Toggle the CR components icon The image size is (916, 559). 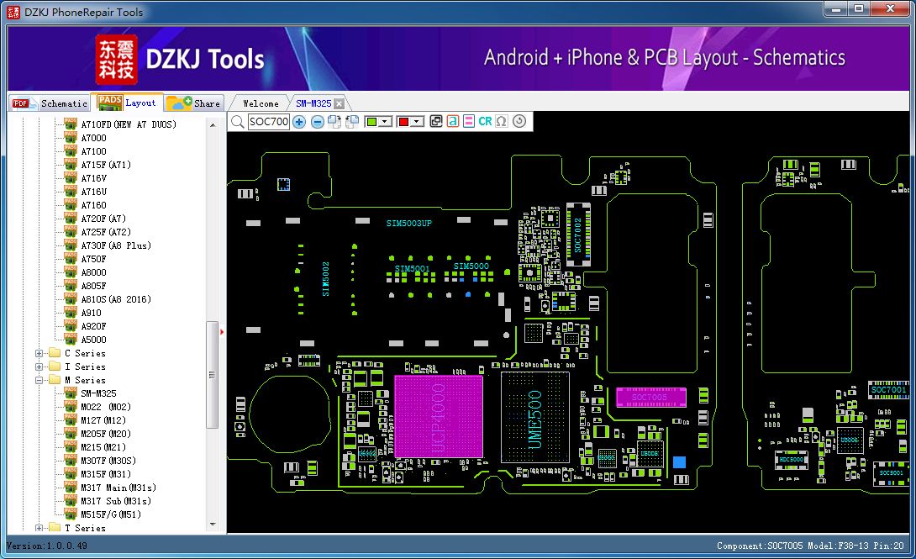pyautogui.click(x=485, y=122)
